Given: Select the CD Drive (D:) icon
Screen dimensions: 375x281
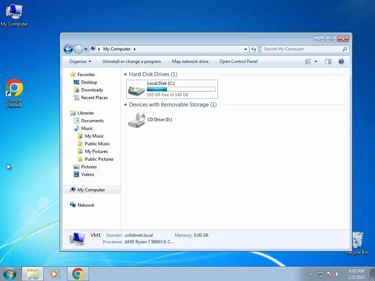Looking at the screenshot, I should tap(137, 120).
